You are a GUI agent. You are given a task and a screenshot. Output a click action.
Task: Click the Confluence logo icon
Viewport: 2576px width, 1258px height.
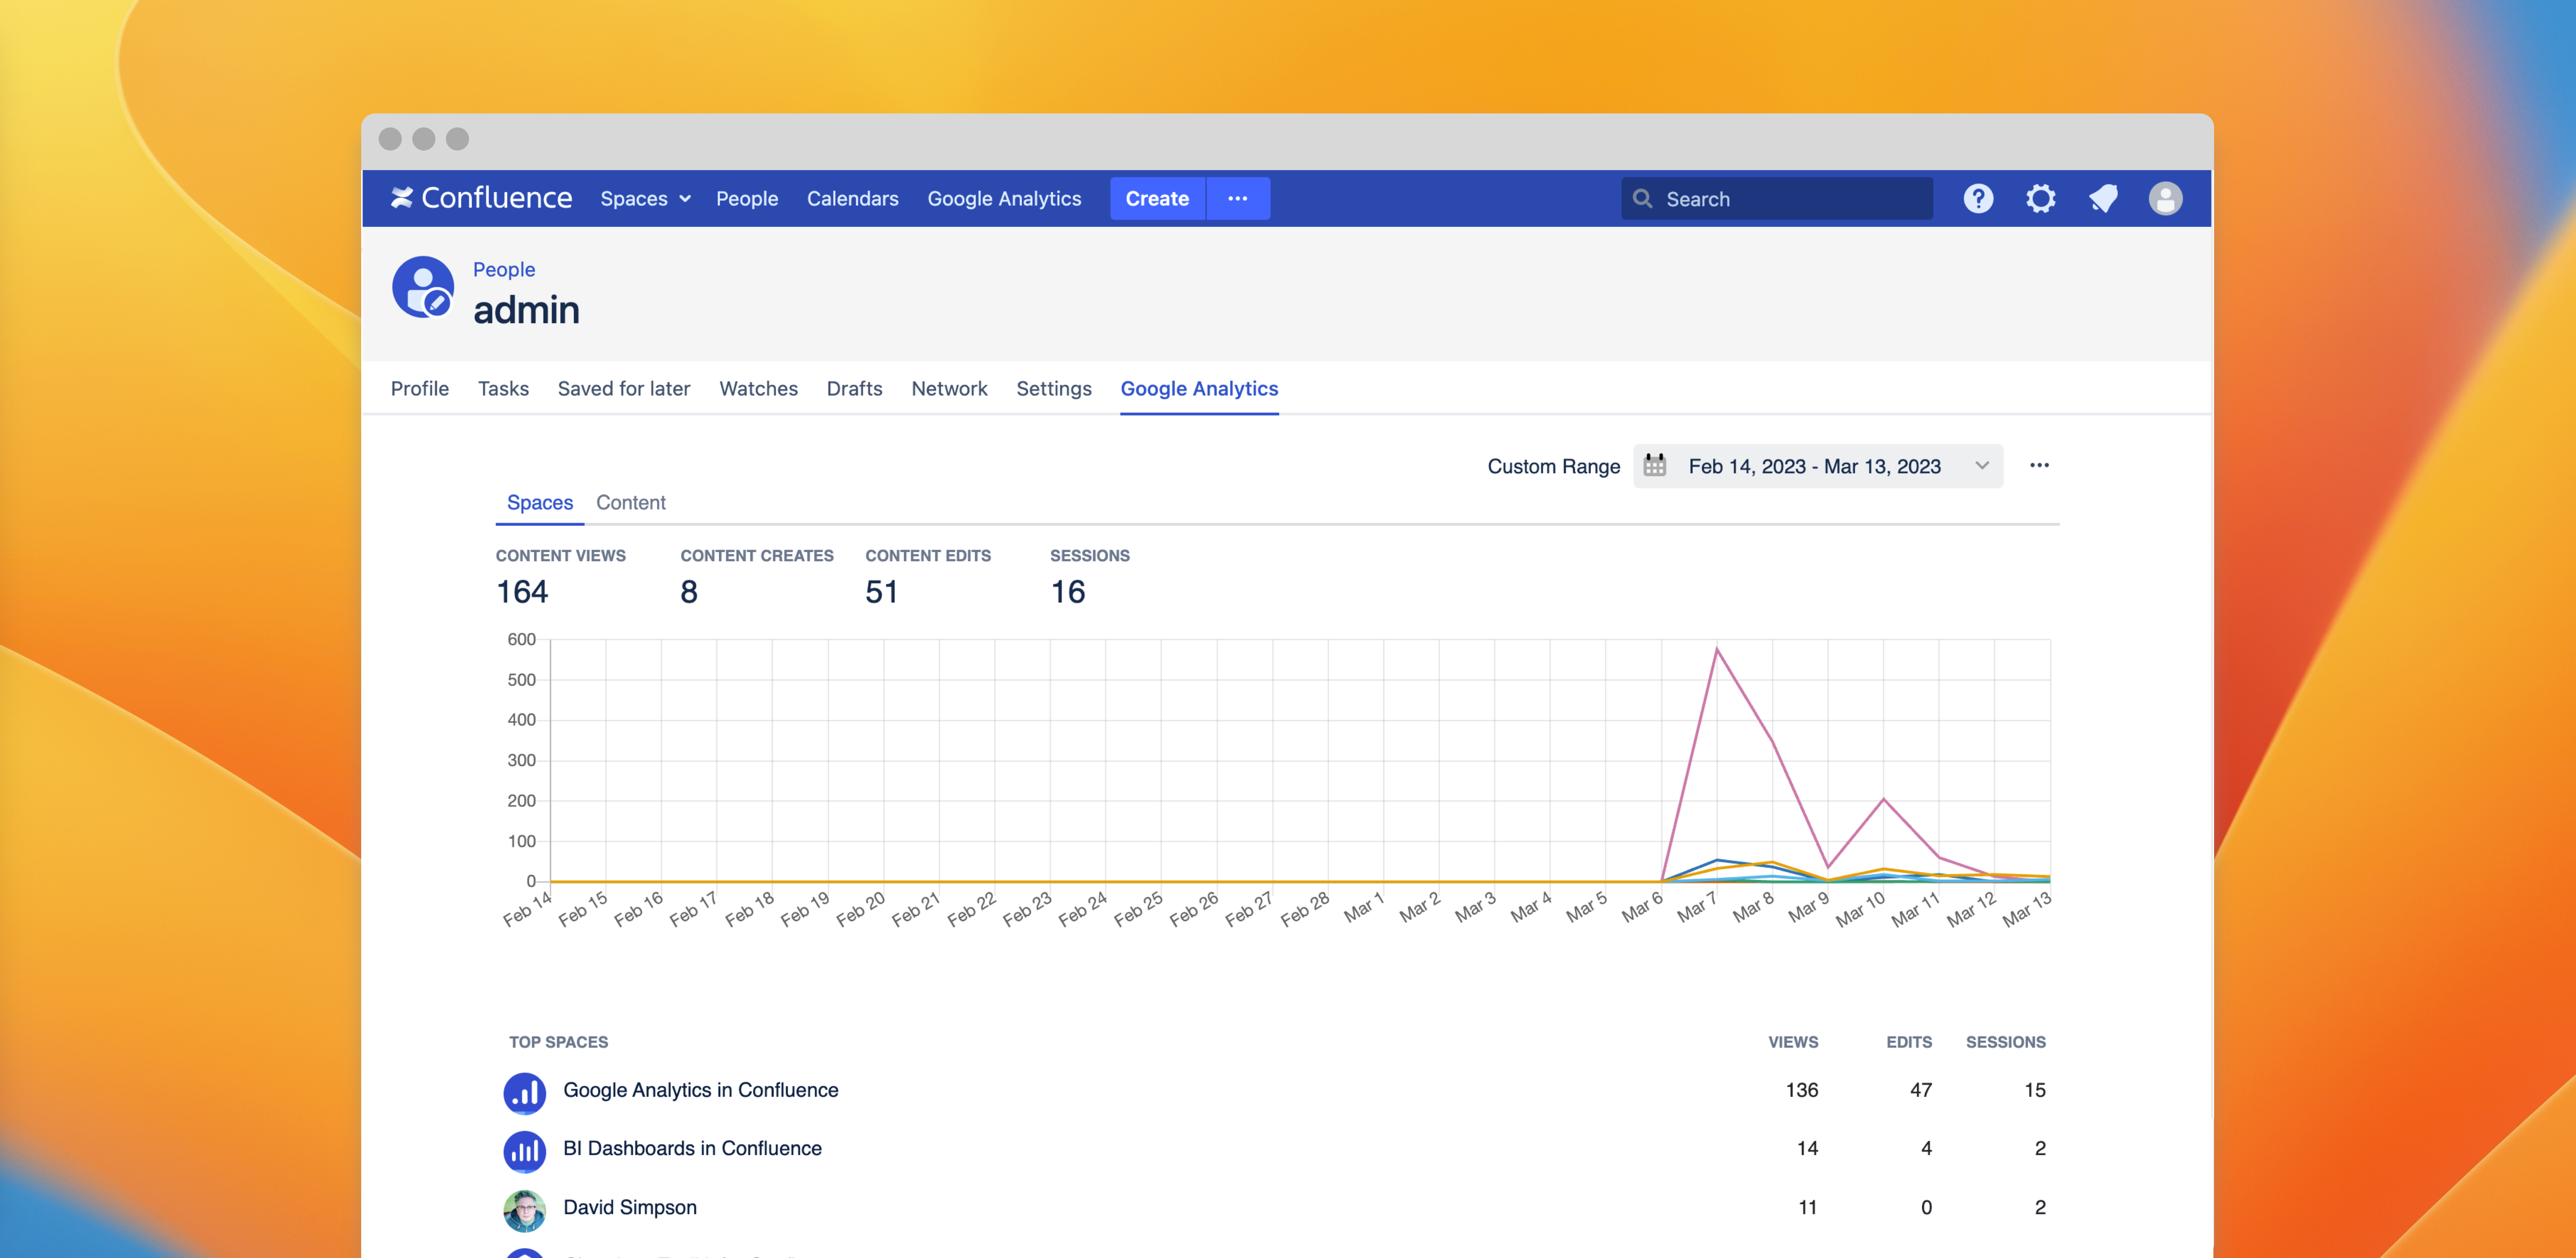click(x=402, y=198)
